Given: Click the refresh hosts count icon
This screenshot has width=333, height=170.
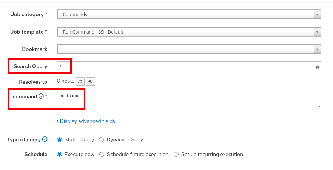Looking at the screenshot, I should coord(80,81).
